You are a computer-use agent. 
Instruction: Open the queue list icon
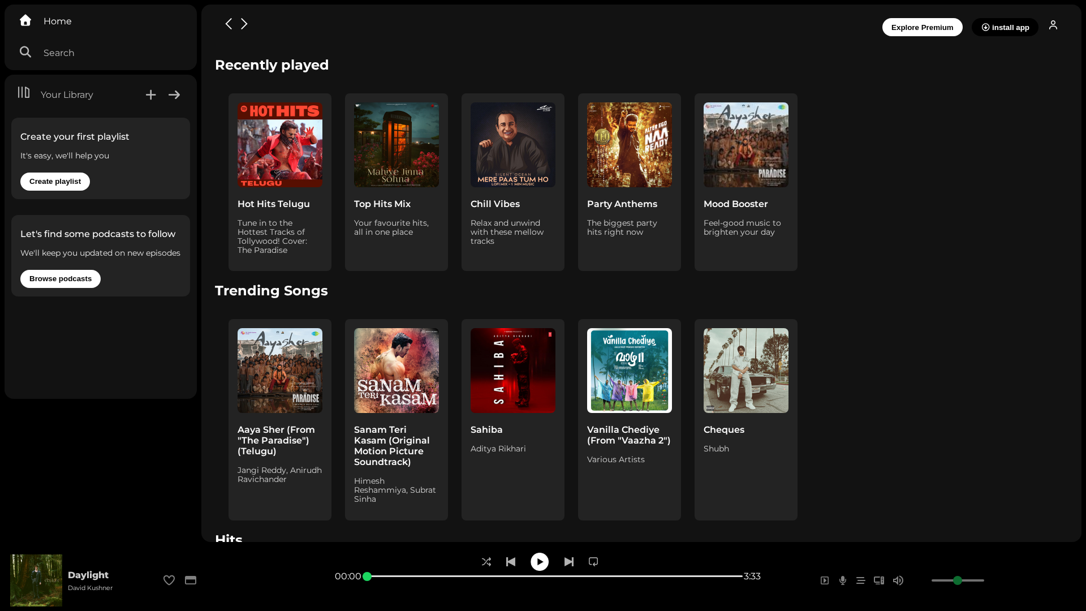click(x=861, y=580)
